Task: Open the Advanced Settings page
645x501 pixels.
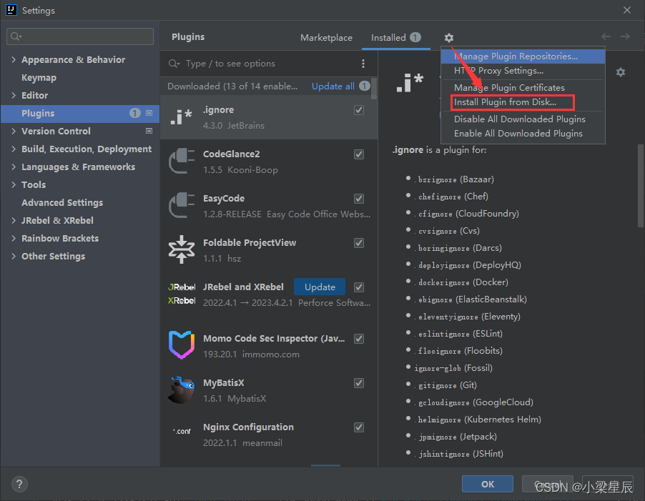Action: click(x=62, y=203)
